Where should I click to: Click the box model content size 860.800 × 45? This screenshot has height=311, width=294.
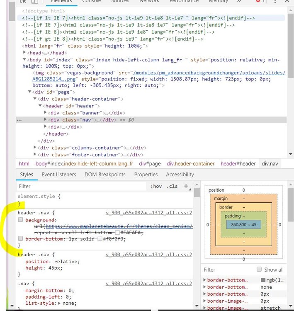(x=243, y=225)
